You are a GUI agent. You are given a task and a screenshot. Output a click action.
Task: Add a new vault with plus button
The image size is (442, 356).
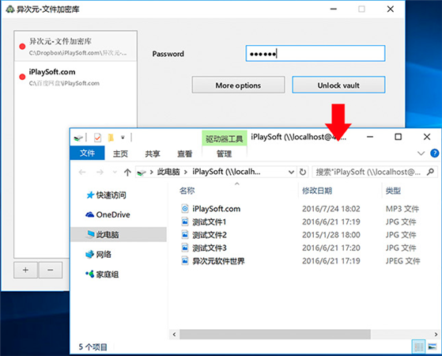pos(25,270)
